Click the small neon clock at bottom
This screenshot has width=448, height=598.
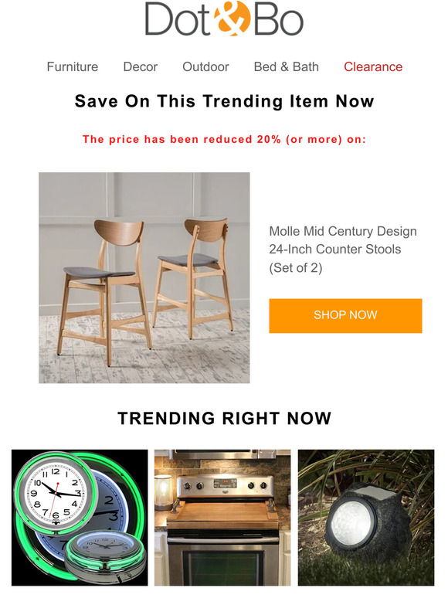click(106, 557)
